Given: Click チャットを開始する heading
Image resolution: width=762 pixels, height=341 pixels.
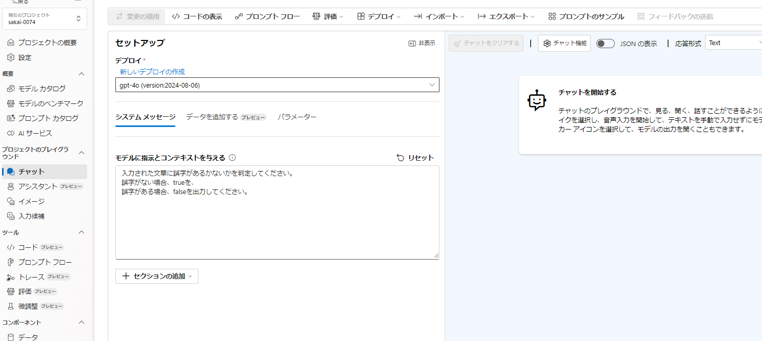Looking at the screenshot, I should [x=587, y=93].
